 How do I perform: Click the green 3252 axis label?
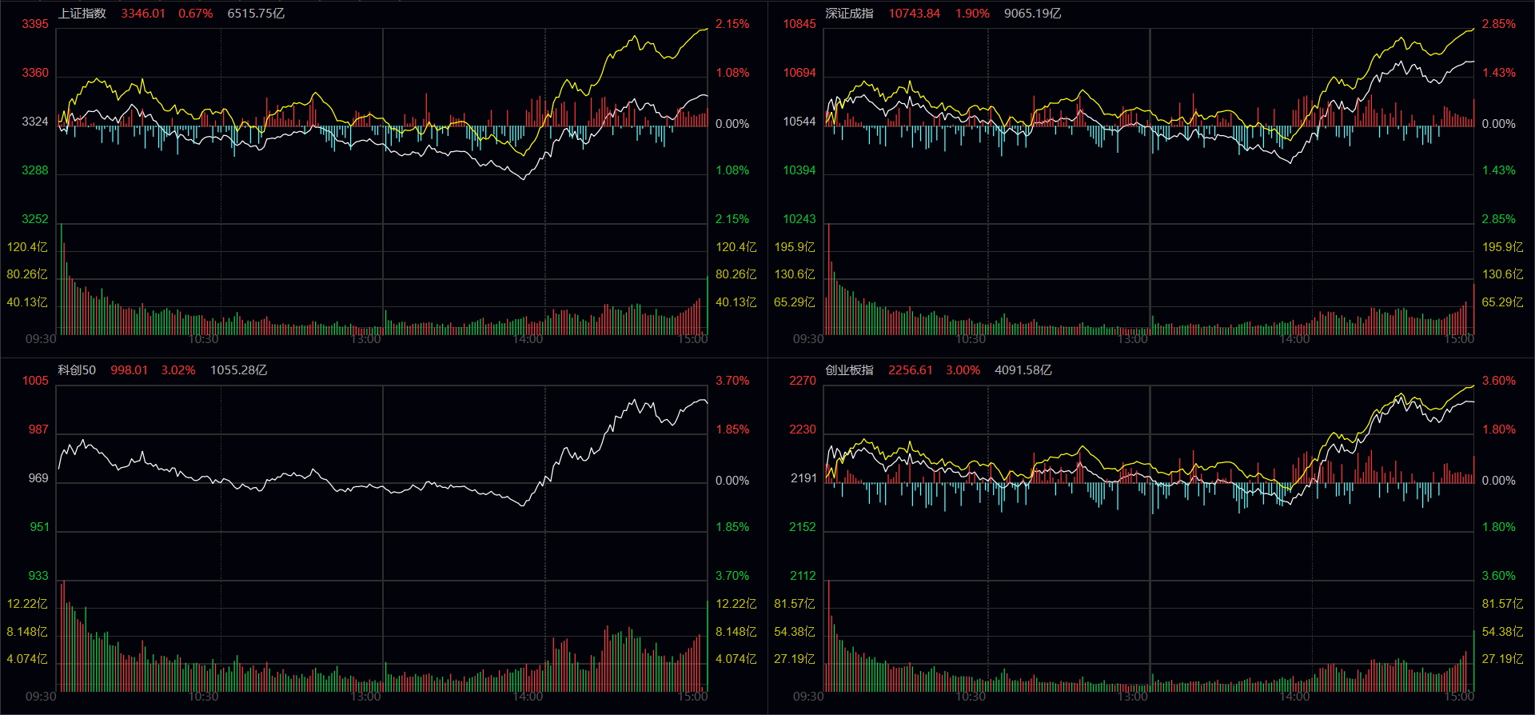(x=35, y=219)
